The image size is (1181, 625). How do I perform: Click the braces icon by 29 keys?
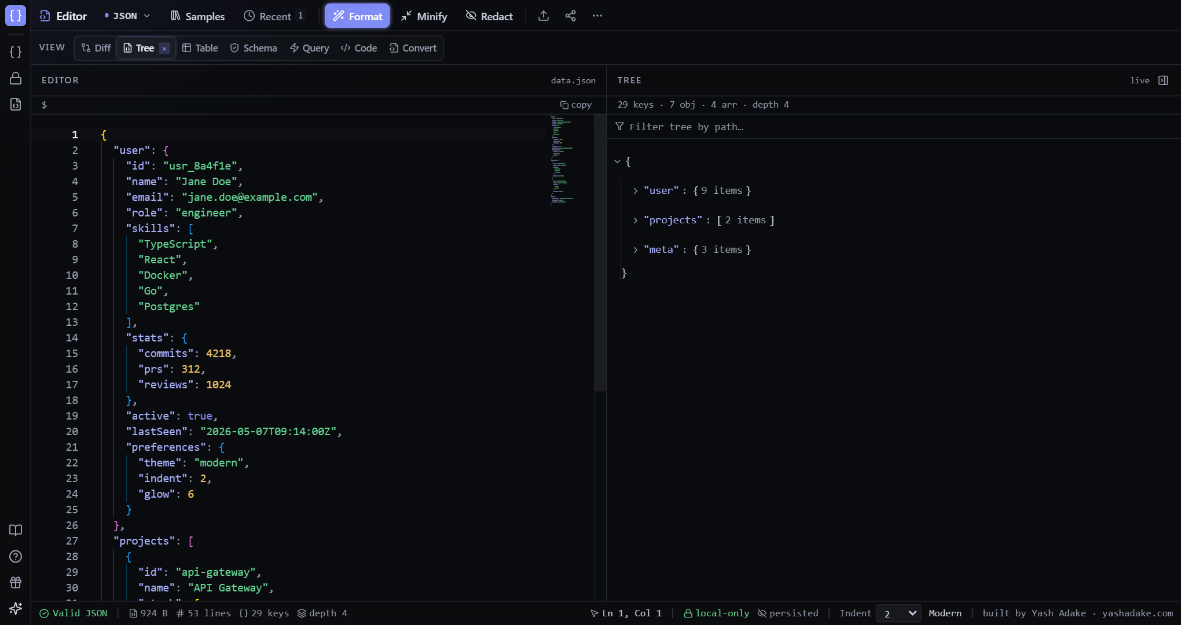(x=243, y=613)
